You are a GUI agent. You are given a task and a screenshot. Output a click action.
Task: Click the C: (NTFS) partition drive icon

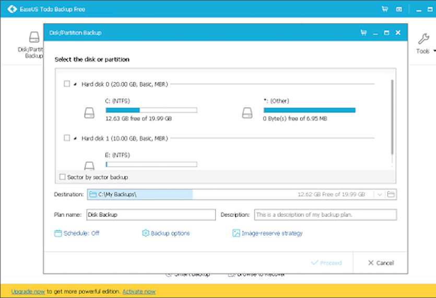(x=90, y=112)
